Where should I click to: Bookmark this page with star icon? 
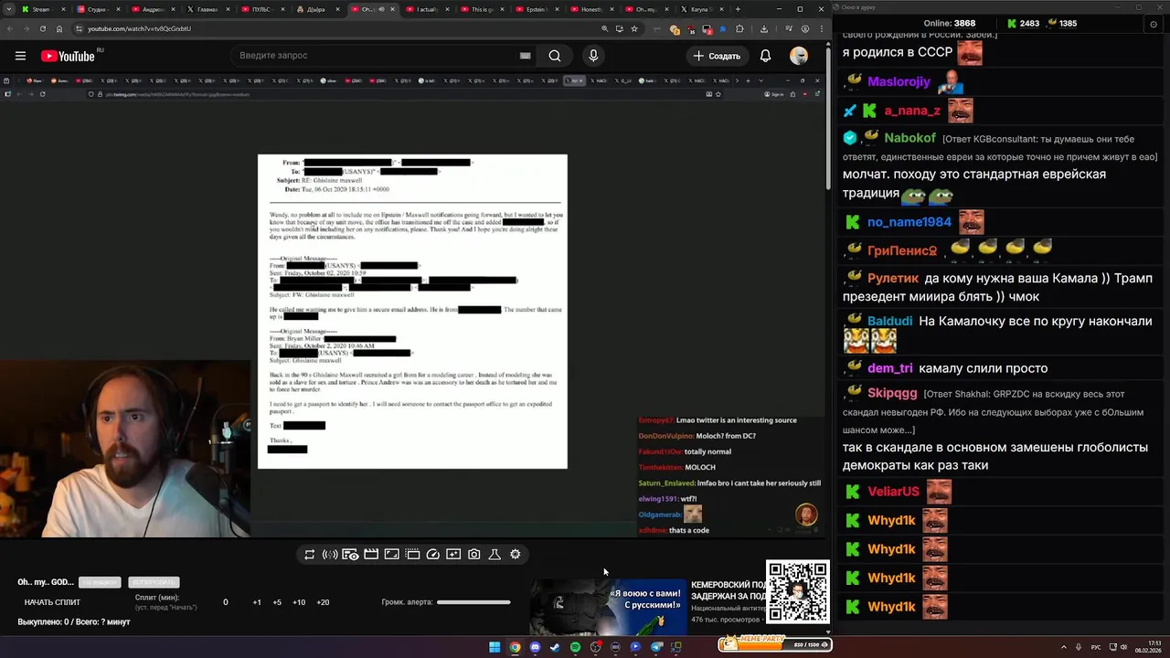pyautogui.click(x=633, y=28)
